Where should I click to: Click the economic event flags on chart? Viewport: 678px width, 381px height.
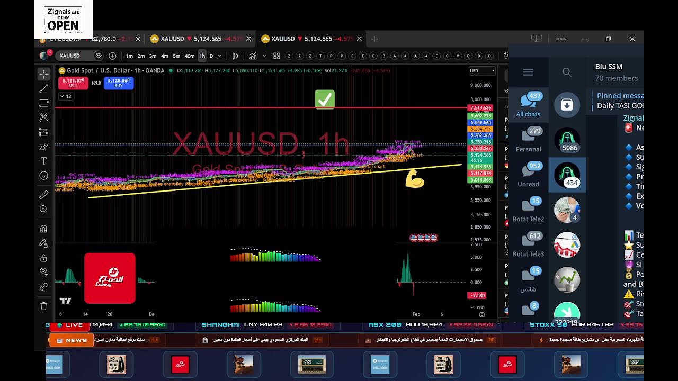point(424,238)
